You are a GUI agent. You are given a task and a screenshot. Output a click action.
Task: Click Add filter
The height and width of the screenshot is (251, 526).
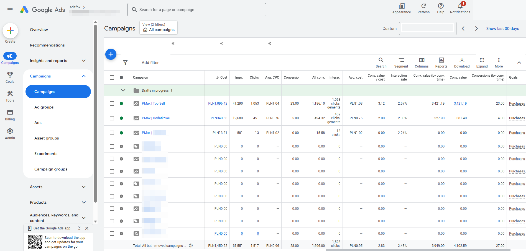tap(150, 63)
